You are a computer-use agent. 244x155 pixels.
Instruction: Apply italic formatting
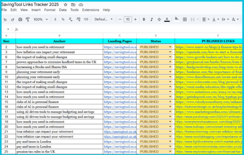[151, 19]
